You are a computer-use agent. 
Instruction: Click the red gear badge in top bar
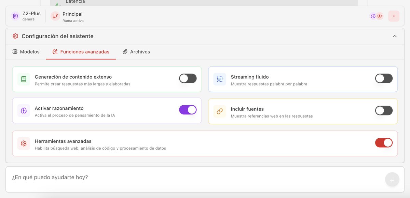[x=380, y=16]
